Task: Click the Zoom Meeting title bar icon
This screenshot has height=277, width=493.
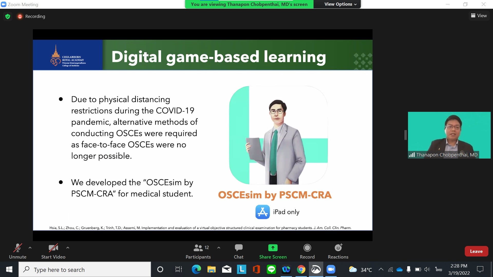Action: (4, 4)
